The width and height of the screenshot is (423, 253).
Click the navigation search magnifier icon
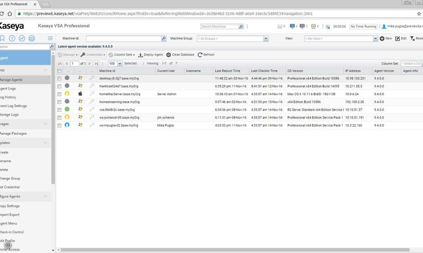(x=52, y=46)
